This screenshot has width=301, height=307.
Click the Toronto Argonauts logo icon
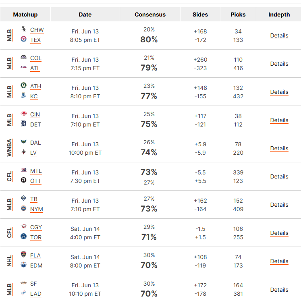point(23,236)
